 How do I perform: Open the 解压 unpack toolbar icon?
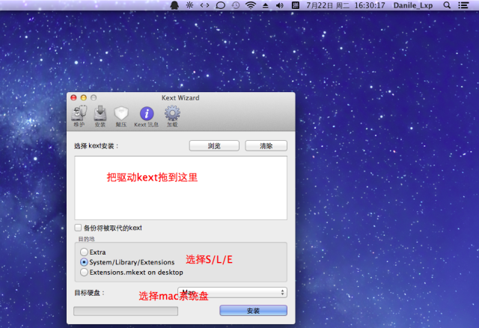click(121, 115)
